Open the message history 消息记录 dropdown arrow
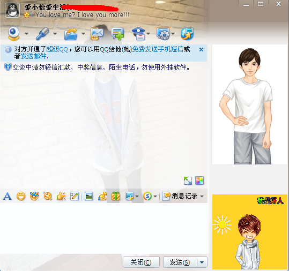289x271 pixels. 202,197
